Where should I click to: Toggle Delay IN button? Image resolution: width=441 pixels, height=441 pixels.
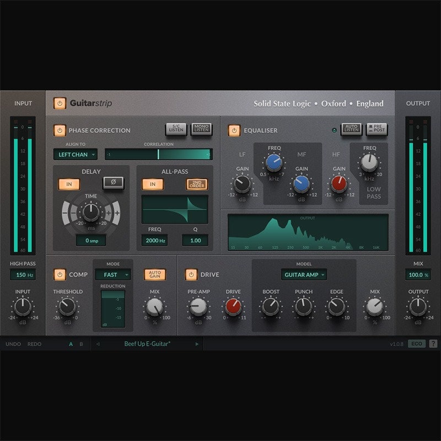click(x=69, y=184)
